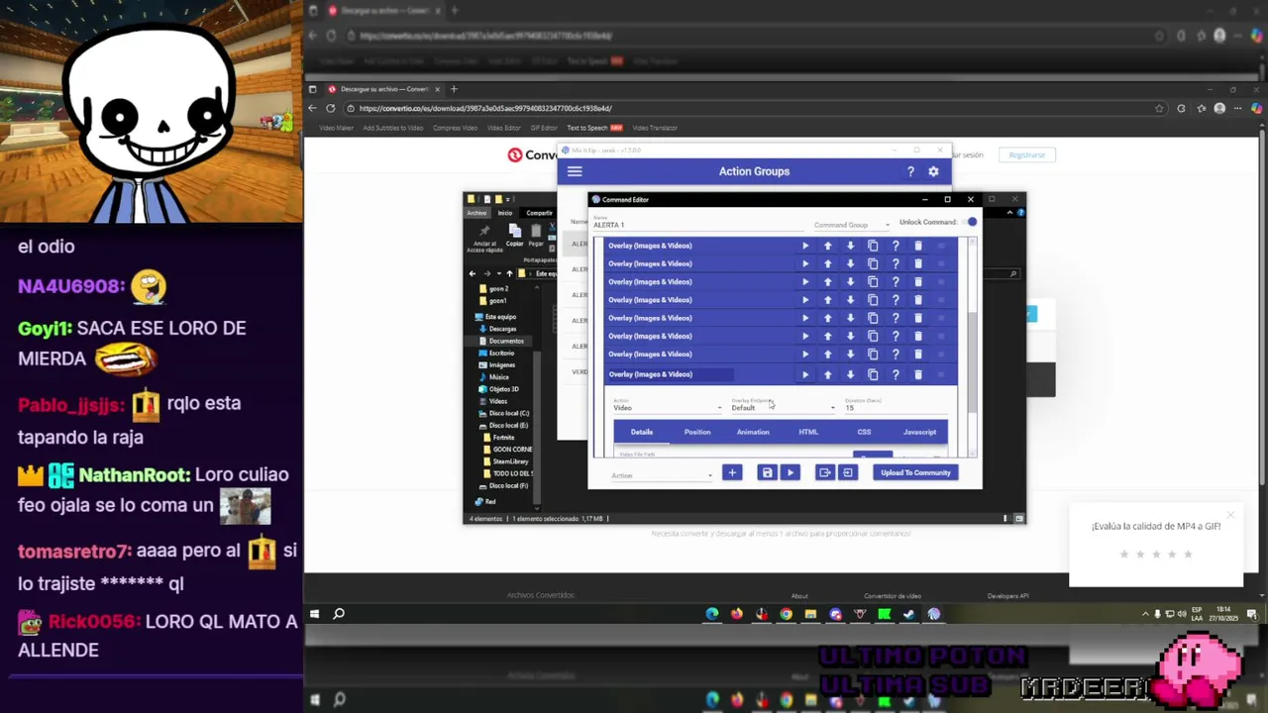Screen dimensions: 1268x713
Task: Add page to favorites with star icon
Action: (x=1159, y=108)
